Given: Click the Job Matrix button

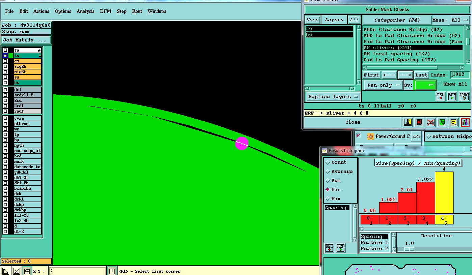Looking at the screenshot, I should [26, 40].
